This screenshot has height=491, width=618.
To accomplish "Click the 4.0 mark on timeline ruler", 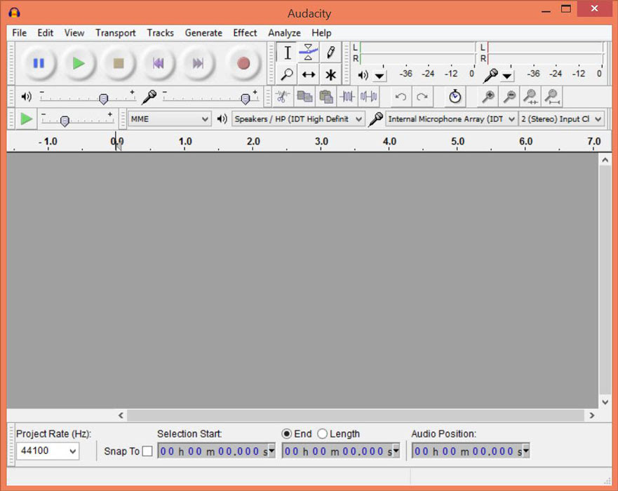I will tap(389, 142).
